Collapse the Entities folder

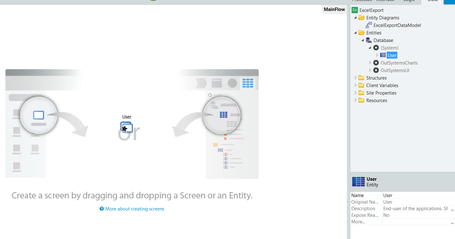(x=356, y=33)
